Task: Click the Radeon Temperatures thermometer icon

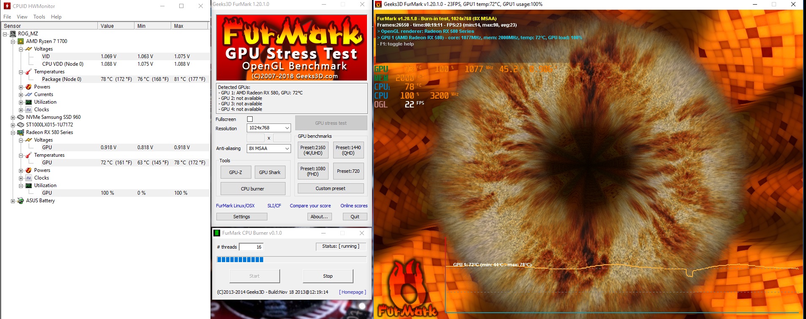Action: [29, 155]
